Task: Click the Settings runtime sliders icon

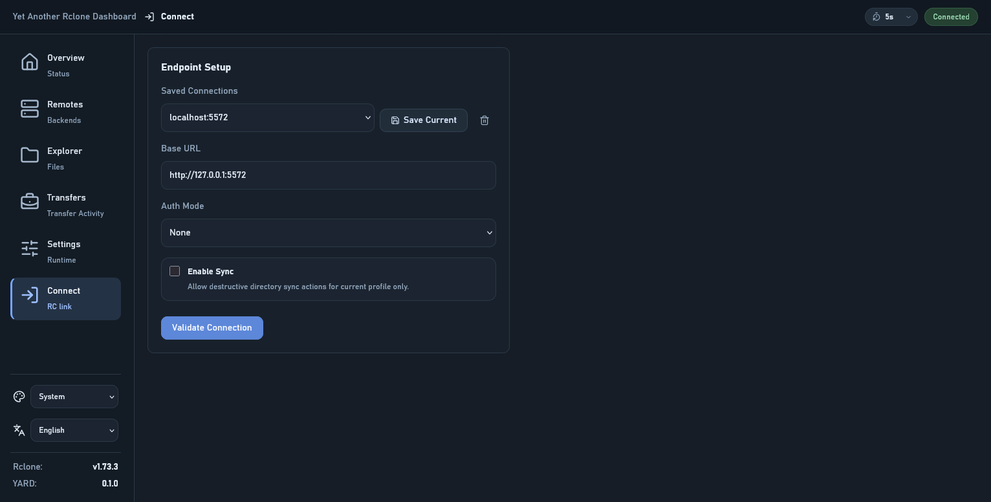Action: pyautogui.click(x=30, y=248)
